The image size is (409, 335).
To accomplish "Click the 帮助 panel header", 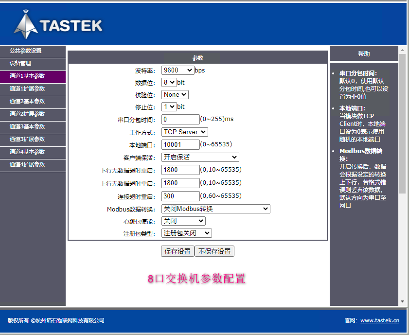I will click(x=364, y=53).
